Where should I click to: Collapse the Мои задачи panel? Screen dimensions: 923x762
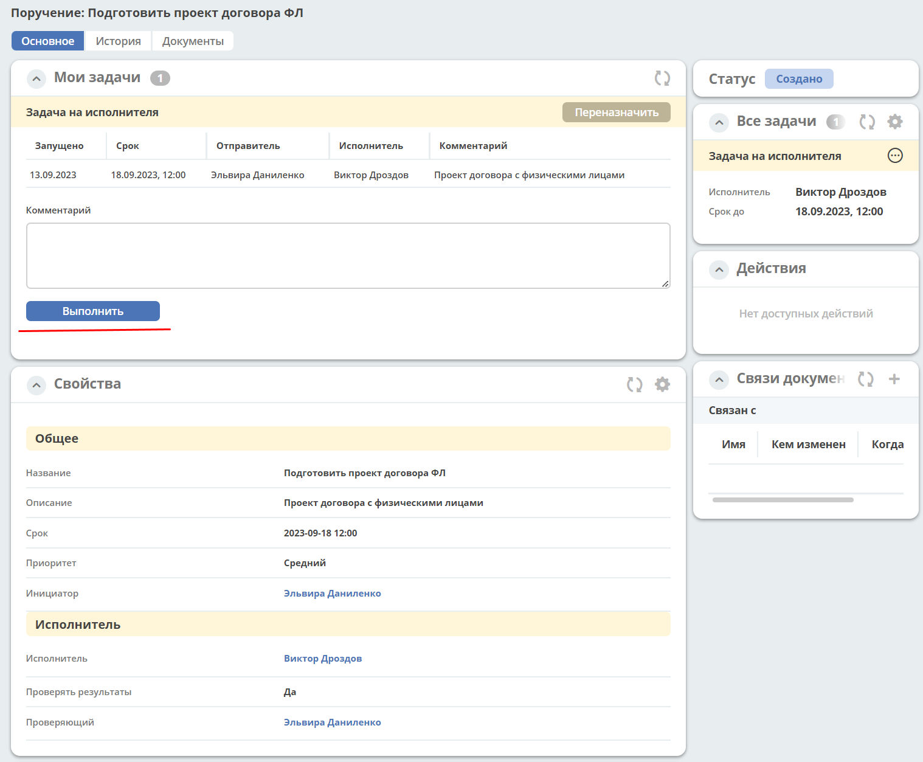point(36,79)
